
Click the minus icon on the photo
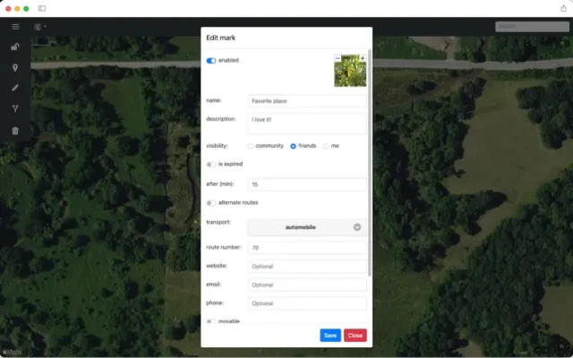338,58
